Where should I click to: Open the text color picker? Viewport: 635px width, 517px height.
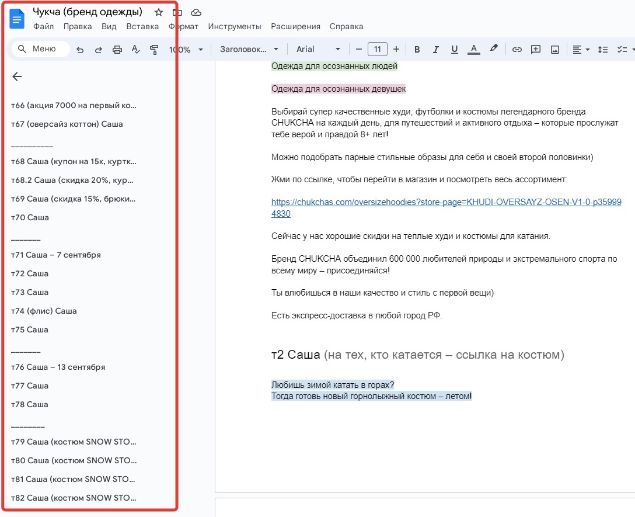(x=473, y=50)
